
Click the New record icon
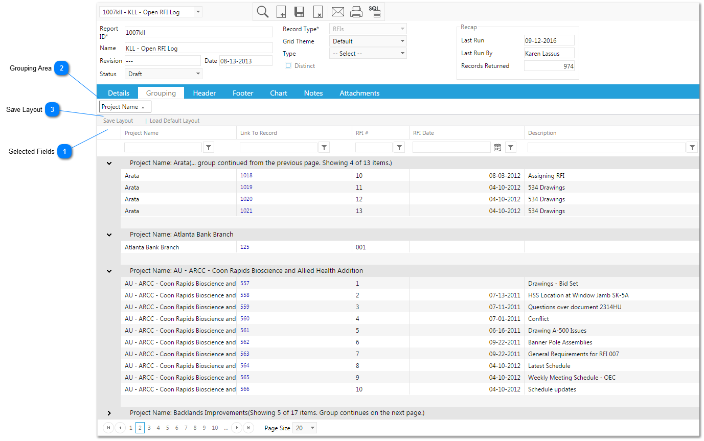click(281, 12)
